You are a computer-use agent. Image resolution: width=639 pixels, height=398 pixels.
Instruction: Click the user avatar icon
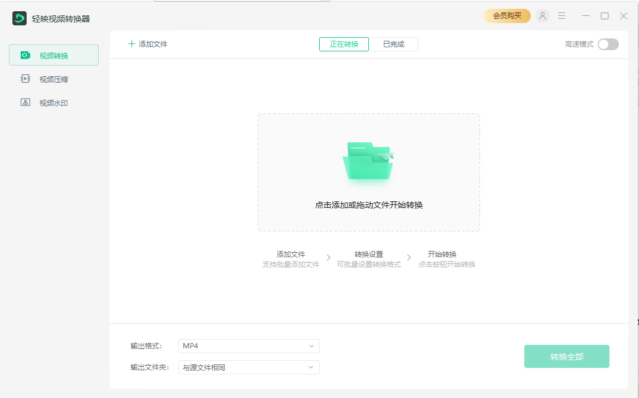click(542, 16)
